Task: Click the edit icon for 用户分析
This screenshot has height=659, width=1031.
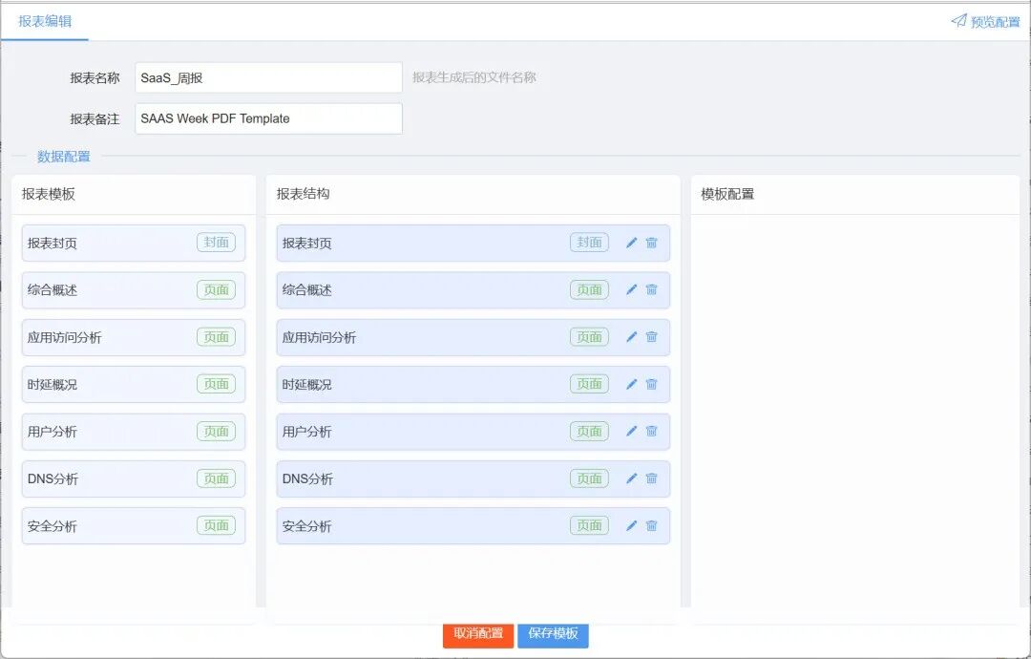Action: pyautogui.click(x=631, y=431)
